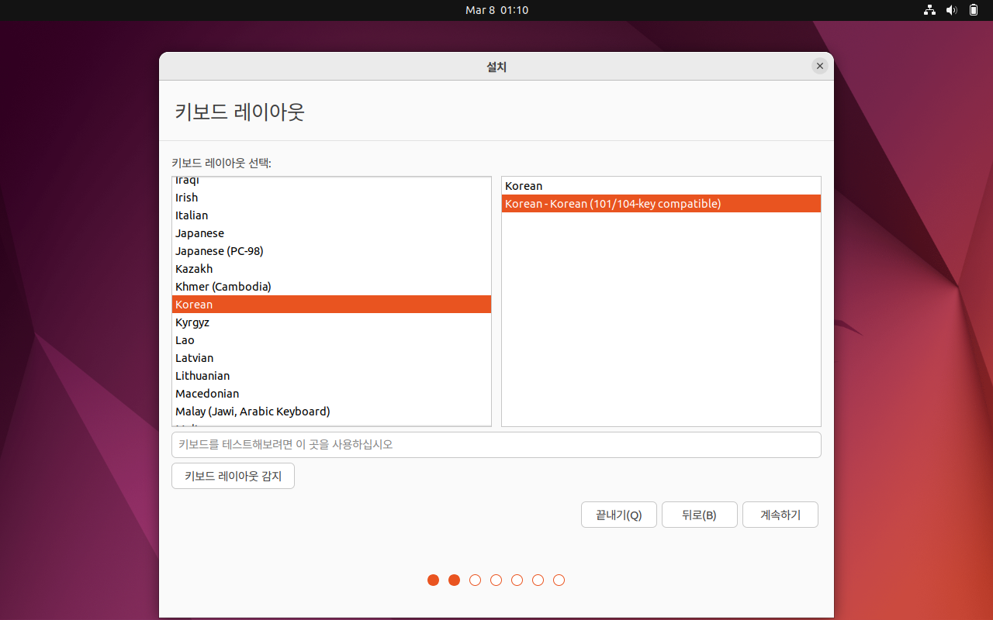Open the volume speaker icon in top bar
993x620 pixels.
952,10
